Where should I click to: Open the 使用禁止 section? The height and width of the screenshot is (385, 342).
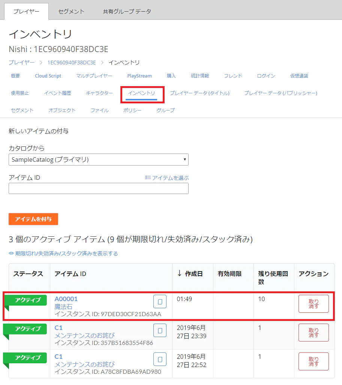(x=20, y=93)
